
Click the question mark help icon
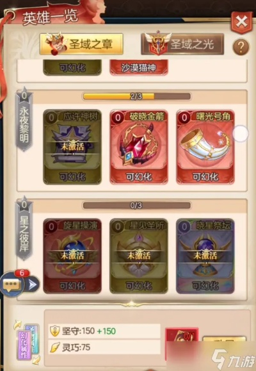[x=241, y=47]
